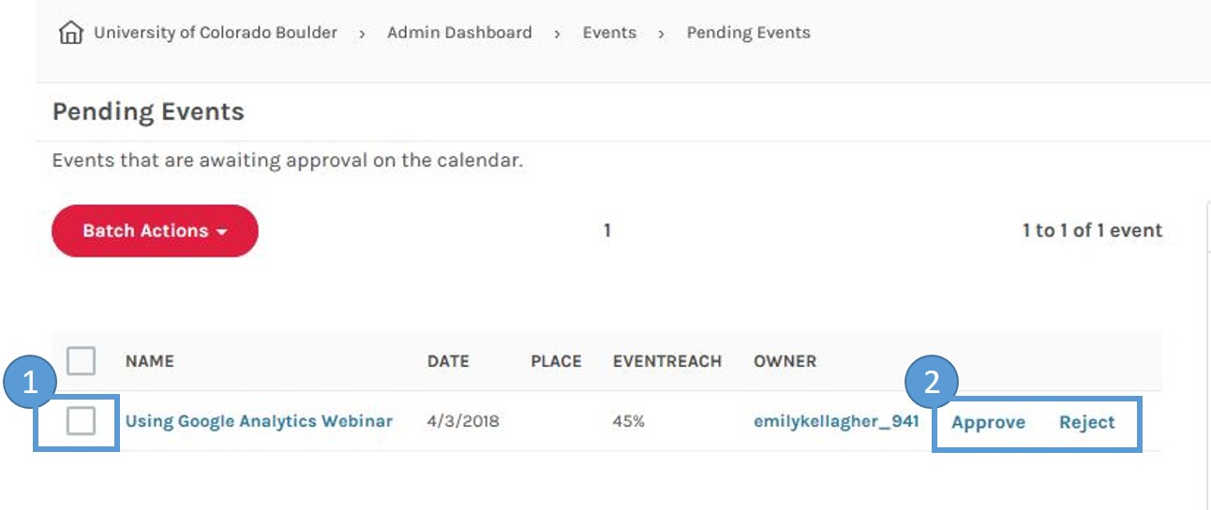Open the Batch Actions dropdown

[x=155, y=230]
